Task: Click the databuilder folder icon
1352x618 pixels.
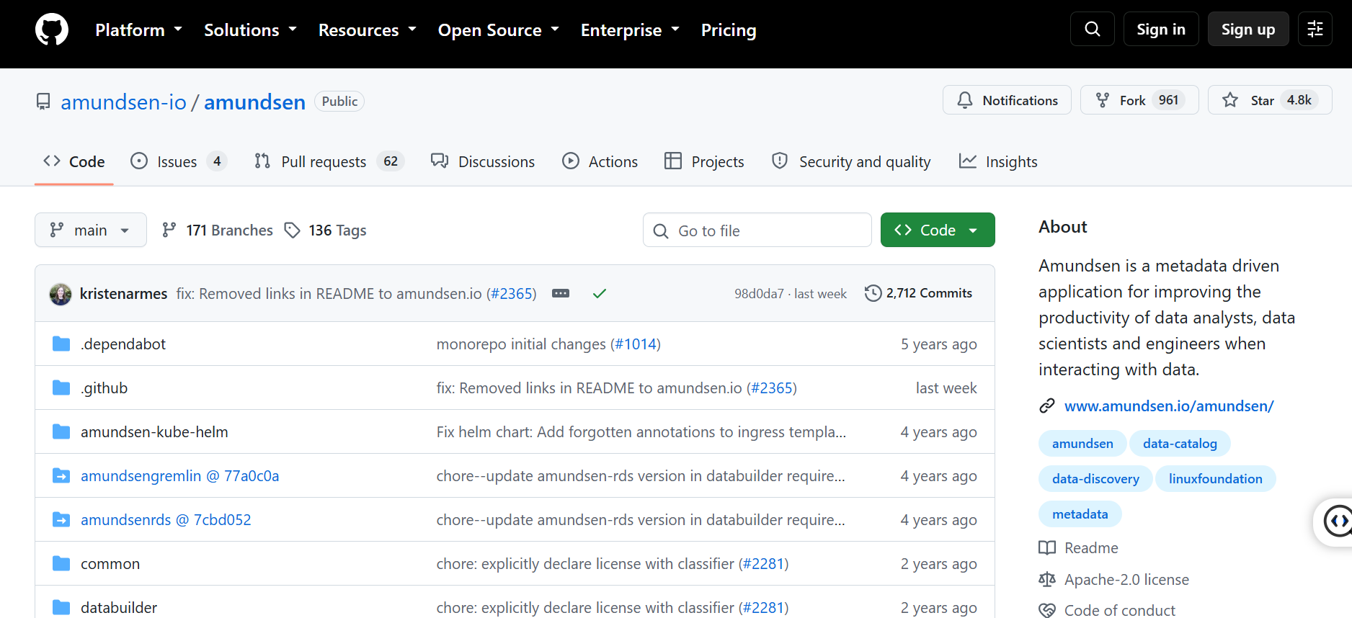Action: click(61, 608)
